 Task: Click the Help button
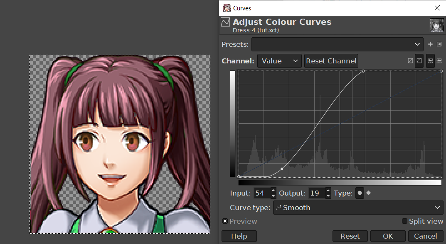(239, 236)
